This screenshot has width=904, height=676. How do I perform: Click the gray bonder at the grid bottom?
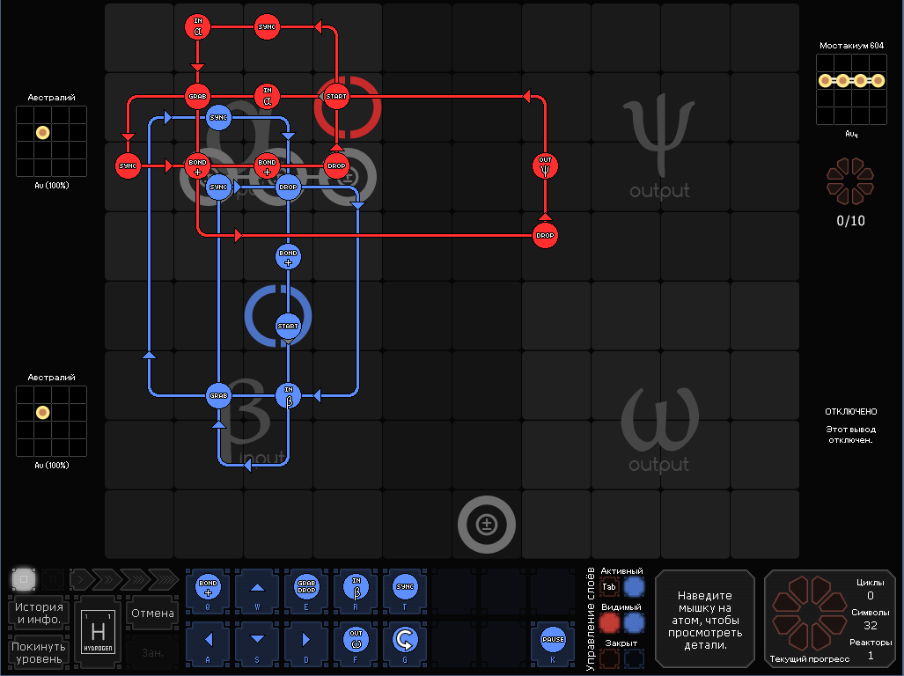pyautogui.click(x=487, y=525)
